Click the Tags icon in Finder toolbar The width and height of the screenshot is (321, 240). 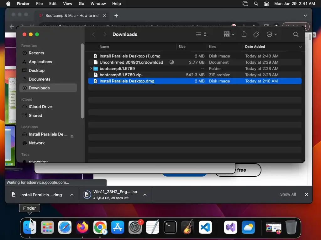[256, 34]
